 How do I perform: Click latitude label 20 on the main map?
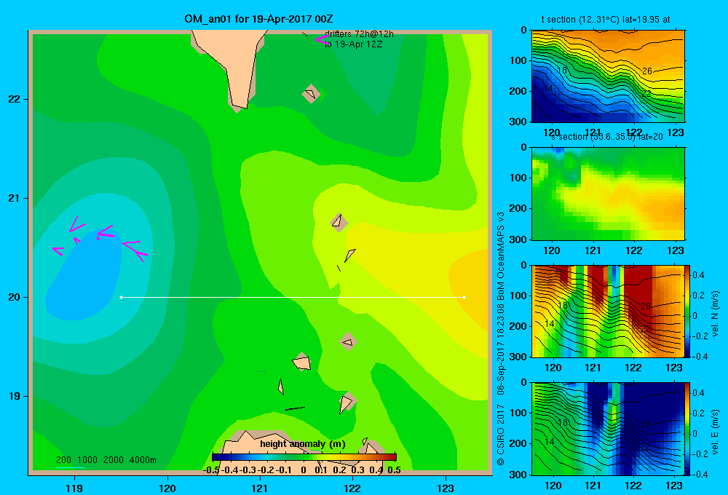pos(15,297)
